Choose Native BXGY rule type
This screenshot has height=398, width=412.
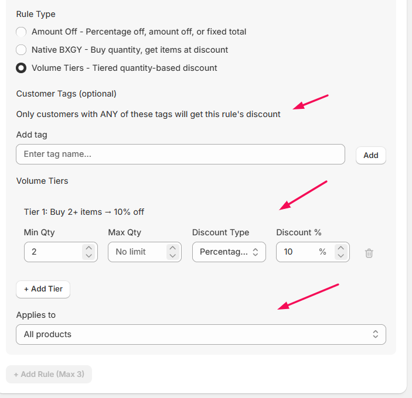pyautogui.click(x=21, y=50)
